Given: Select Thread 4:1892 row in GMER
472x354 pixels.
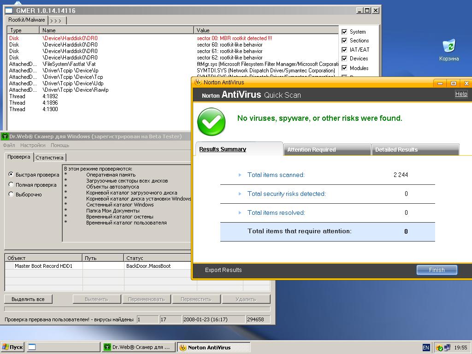Looking at the screenshot, I should pos(100,96).
